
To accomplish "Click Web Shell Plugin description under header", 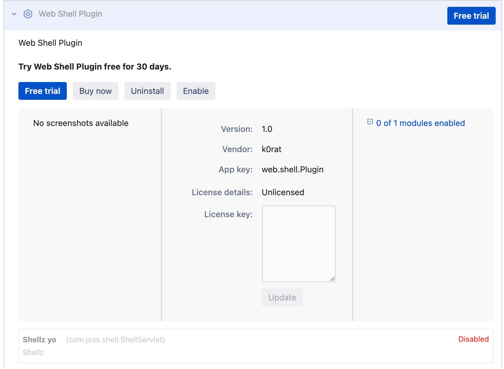I will coord(50,43).
